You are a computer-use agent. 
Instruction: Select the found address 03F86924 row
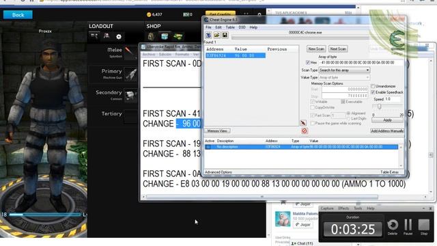click(236, 55)
